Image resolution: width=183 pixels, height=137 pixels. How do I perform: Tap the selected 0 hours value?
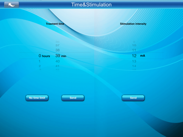44,56
